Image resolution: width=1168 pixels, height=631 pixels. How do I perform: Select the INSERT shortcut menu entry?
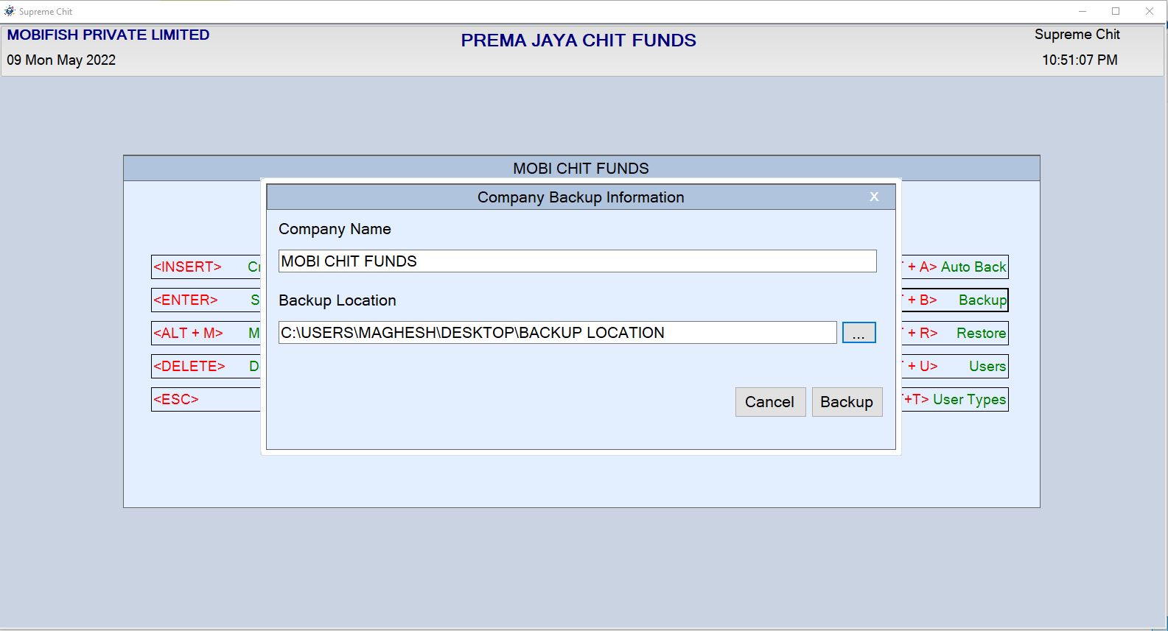tap(206, 267)
